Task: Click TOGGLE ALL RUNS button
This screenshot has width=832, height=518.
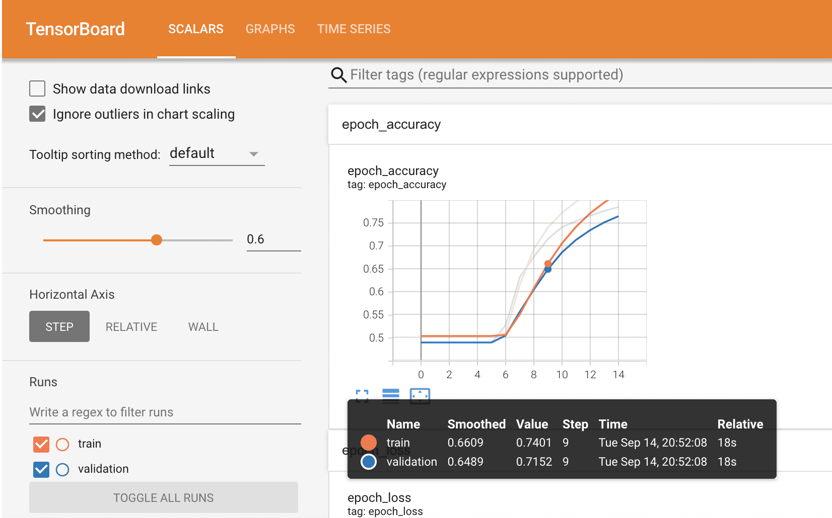Action: [164, 498]
